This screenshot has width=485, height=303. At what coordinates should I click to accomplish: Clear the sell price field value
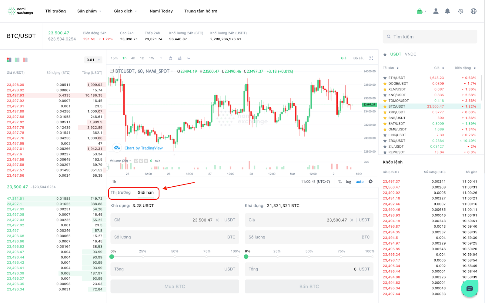click(x=352, y=220)
